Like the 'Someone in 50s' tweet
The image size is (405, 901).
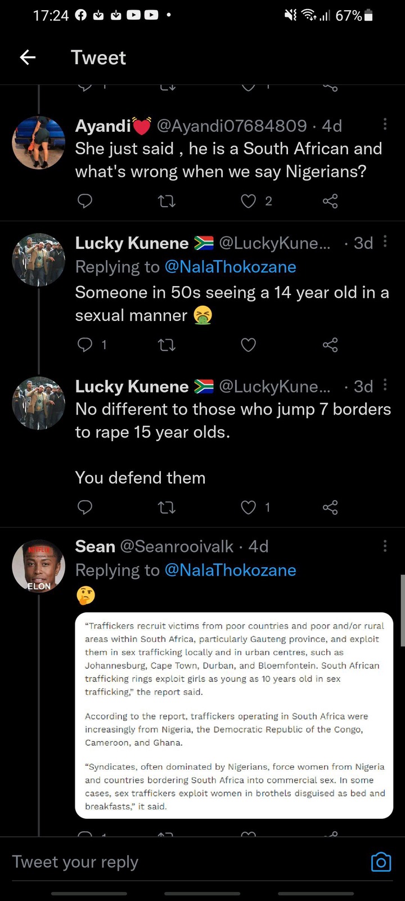pyautogui.click(x=248, y=345)
